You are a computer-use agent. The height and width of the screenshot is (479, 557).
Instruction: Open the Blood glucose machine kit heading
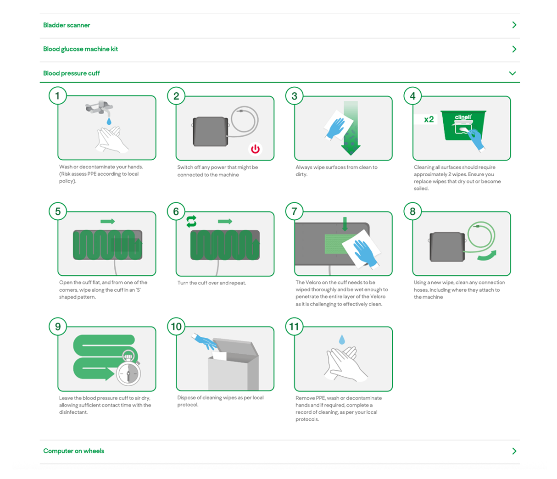(80, 49)
